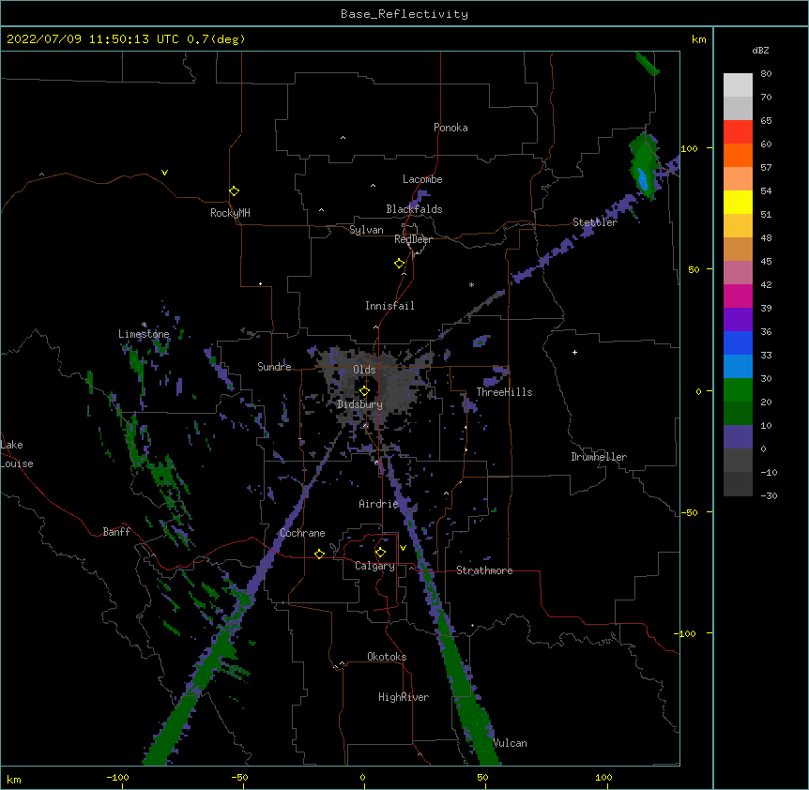Click the green 30 dBZ legend swatch

[738, 390]
